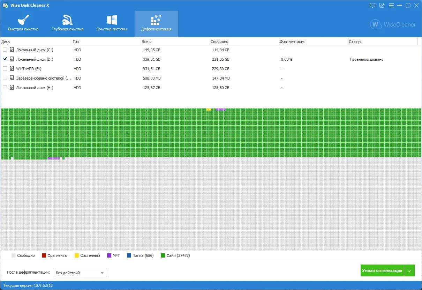Click the drive icon of Локальный диск (D:)
The height and width of the screenshot is (290, 422).
(12, 59)
